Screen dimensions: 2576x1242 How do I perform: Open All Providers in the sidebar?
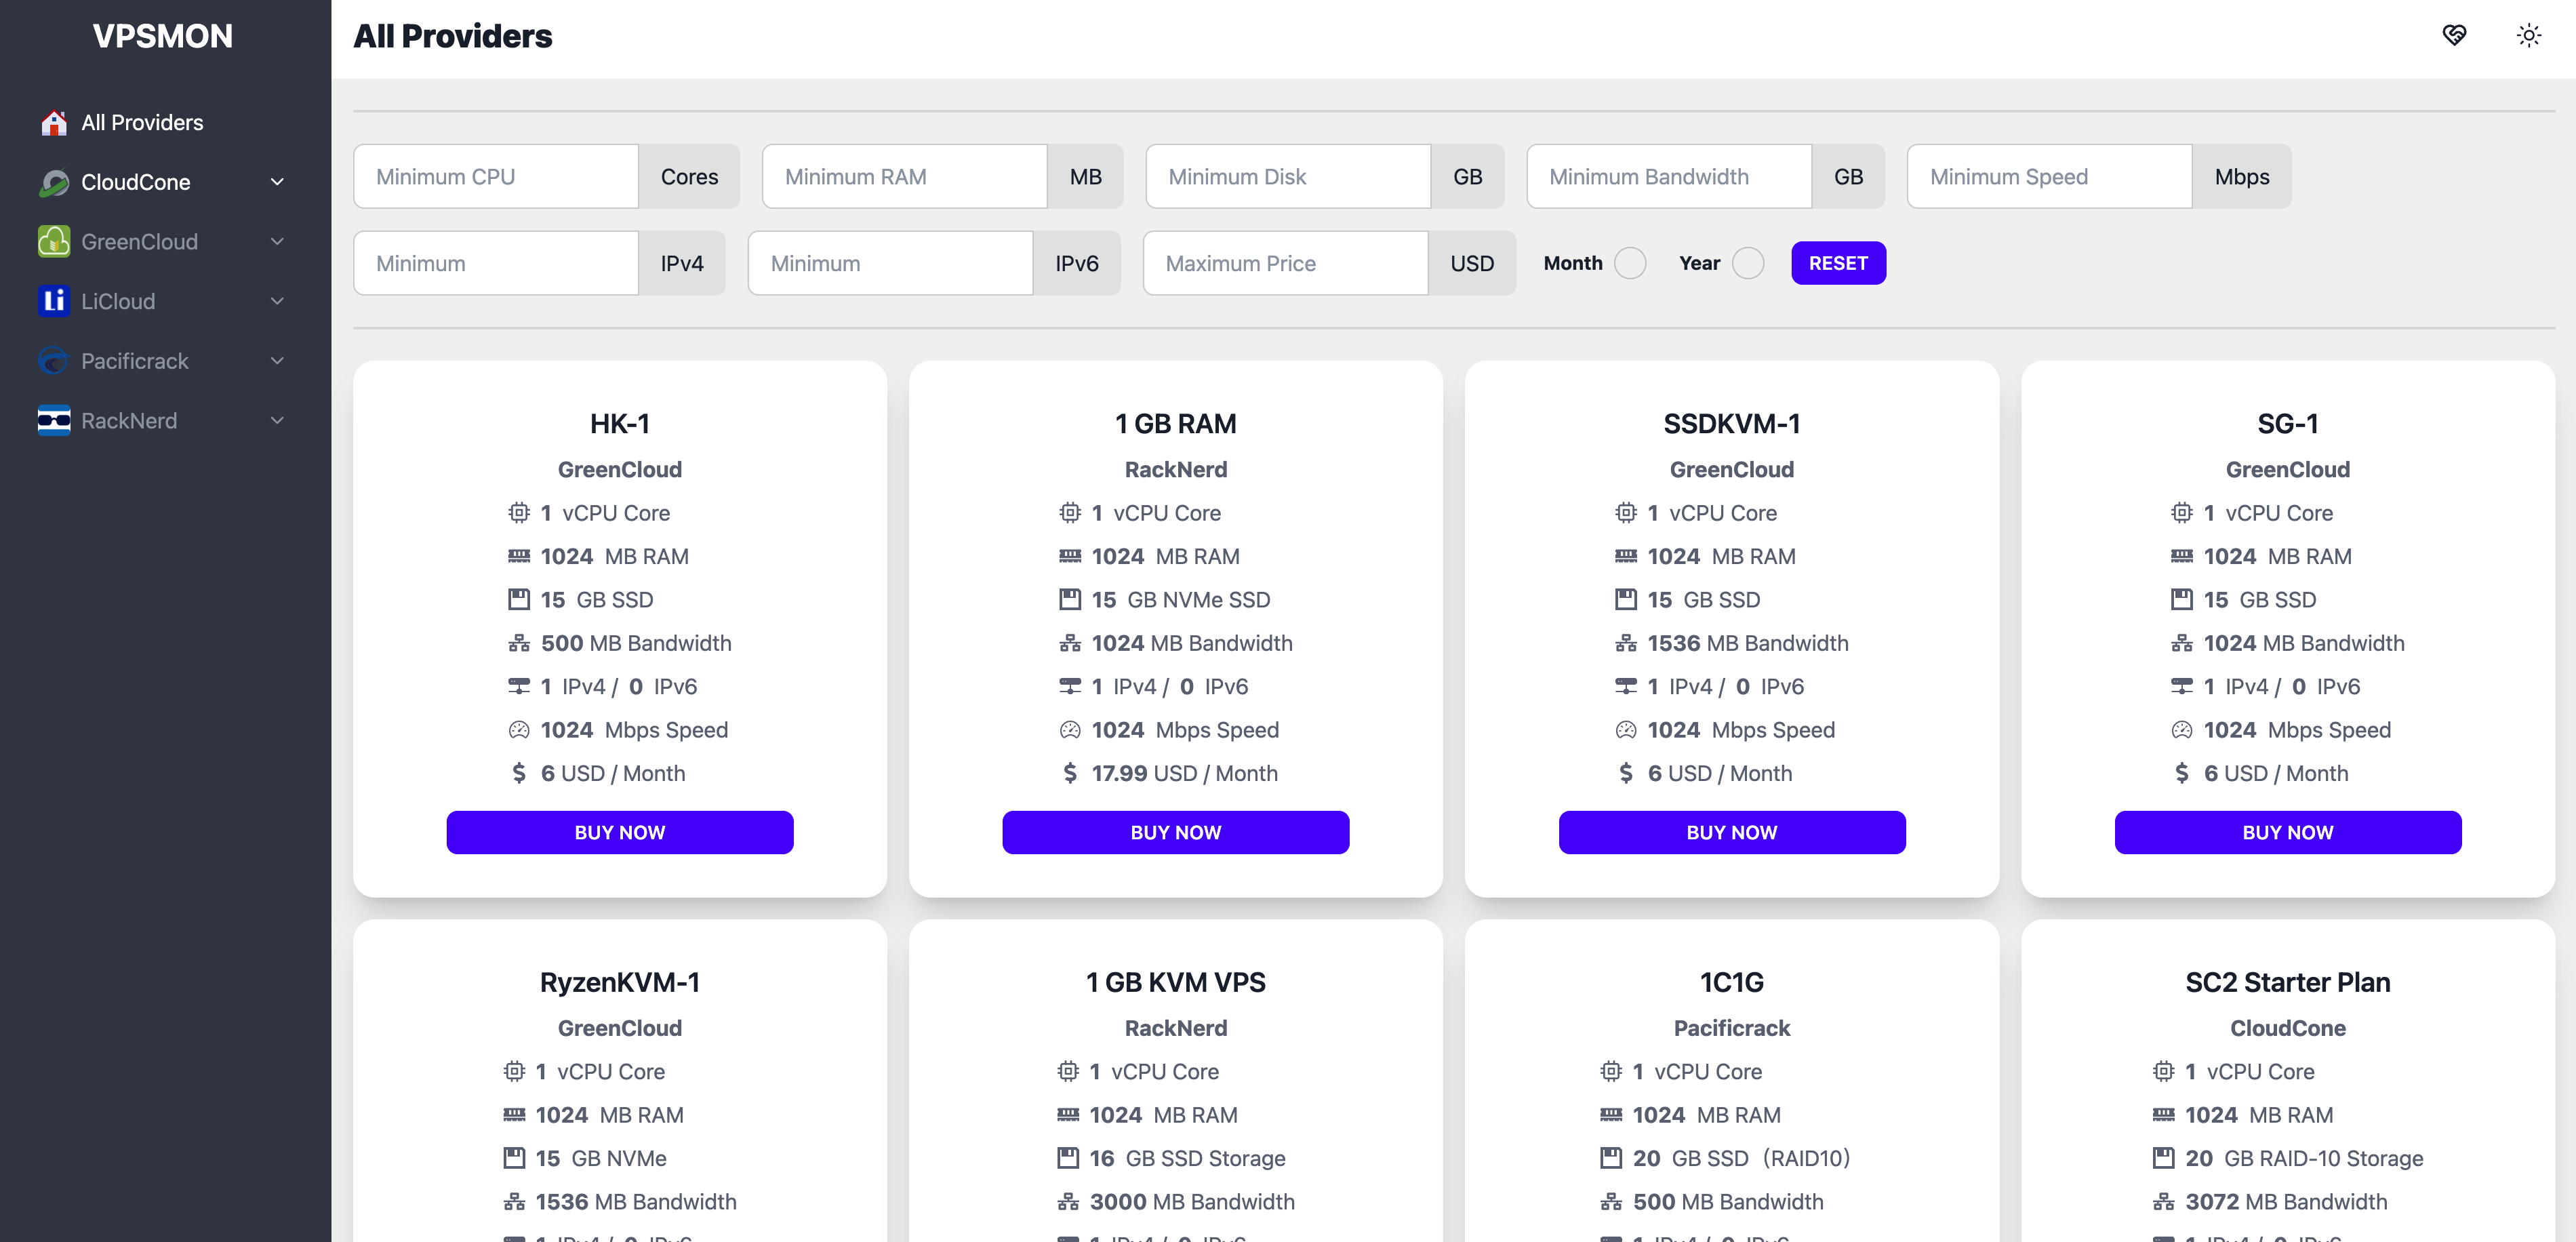(165, 122)
